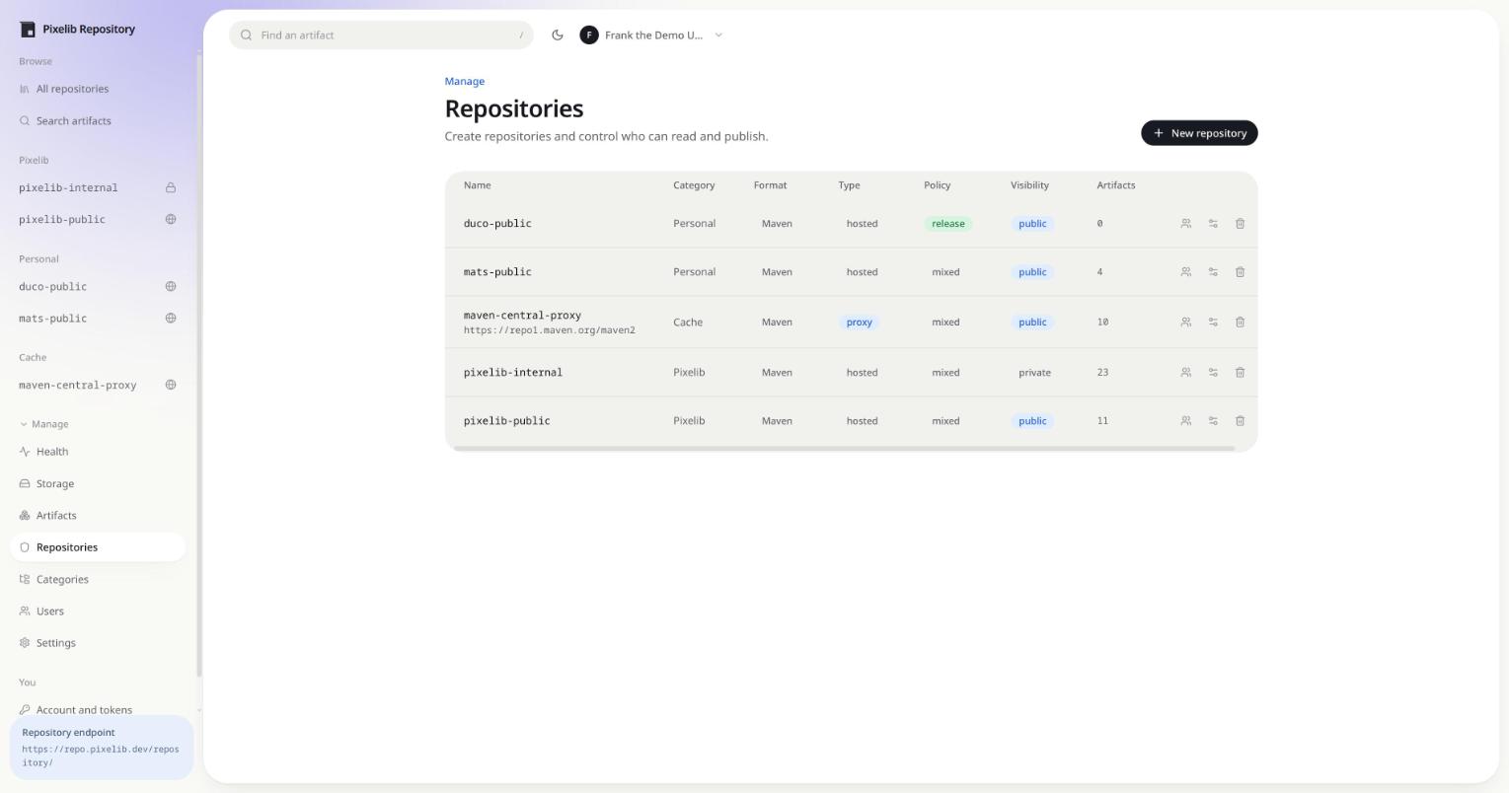
Task: Click the Artifacts column header
Action: (1116, 185)
